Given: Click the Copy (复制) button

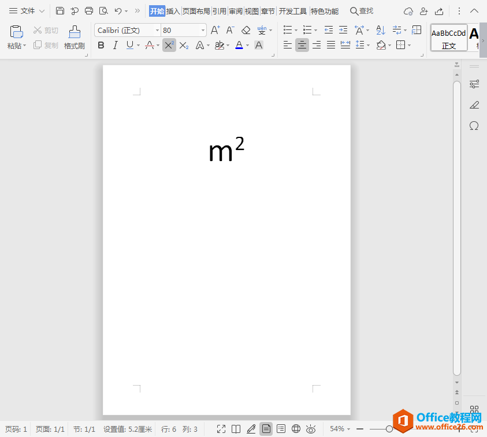Looking at the screenshot, I should point(46,45).
